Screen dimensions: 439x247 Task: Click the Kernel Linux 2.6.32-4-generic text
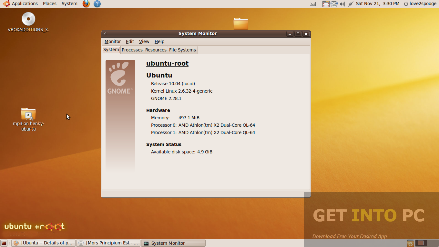click(x=182, y=91)
